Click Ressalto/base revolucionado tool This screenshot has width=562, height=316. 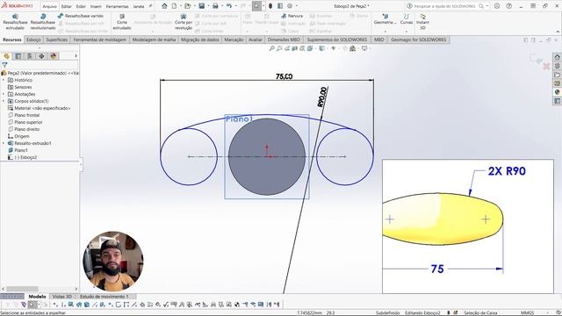point(43,22)
